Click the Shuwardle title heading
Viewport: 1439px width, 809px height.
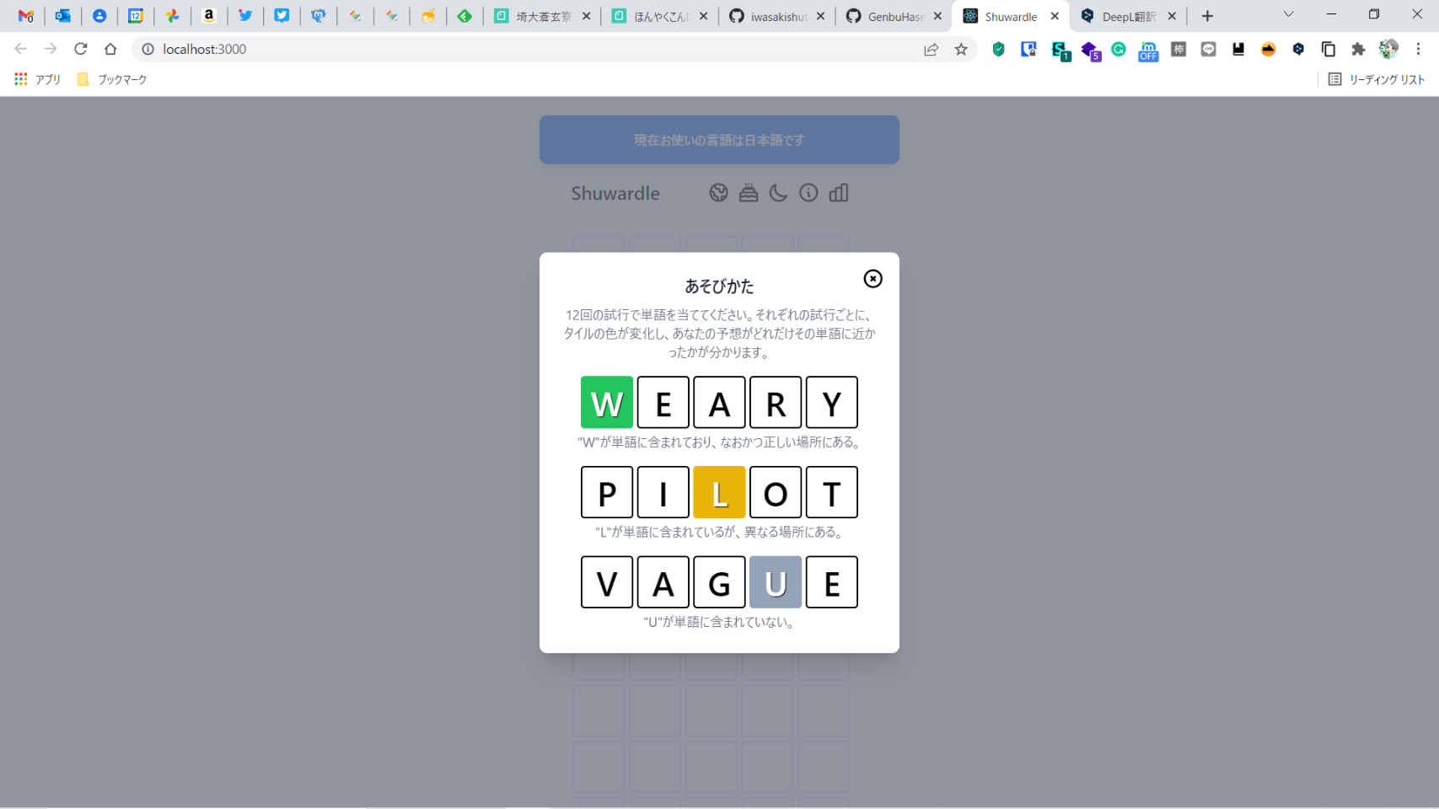[x=615, y=193]
